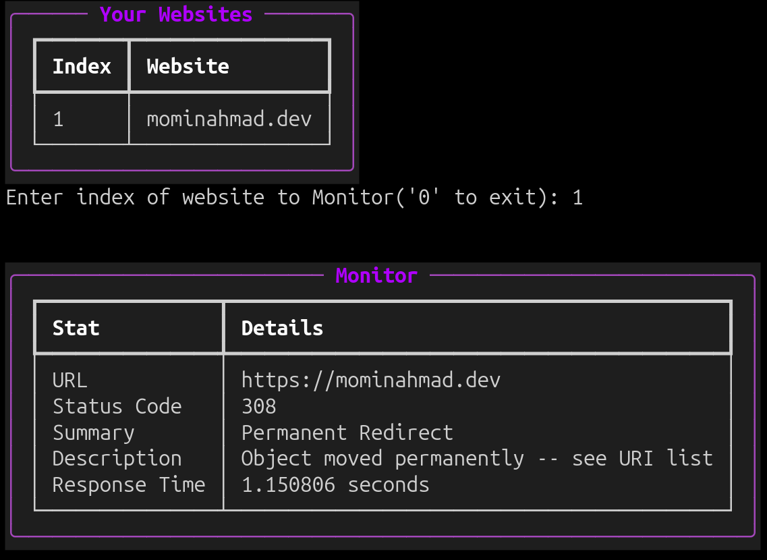Click index '1' in the websites table
Screen dimensions: 767x560
[58, 119]
